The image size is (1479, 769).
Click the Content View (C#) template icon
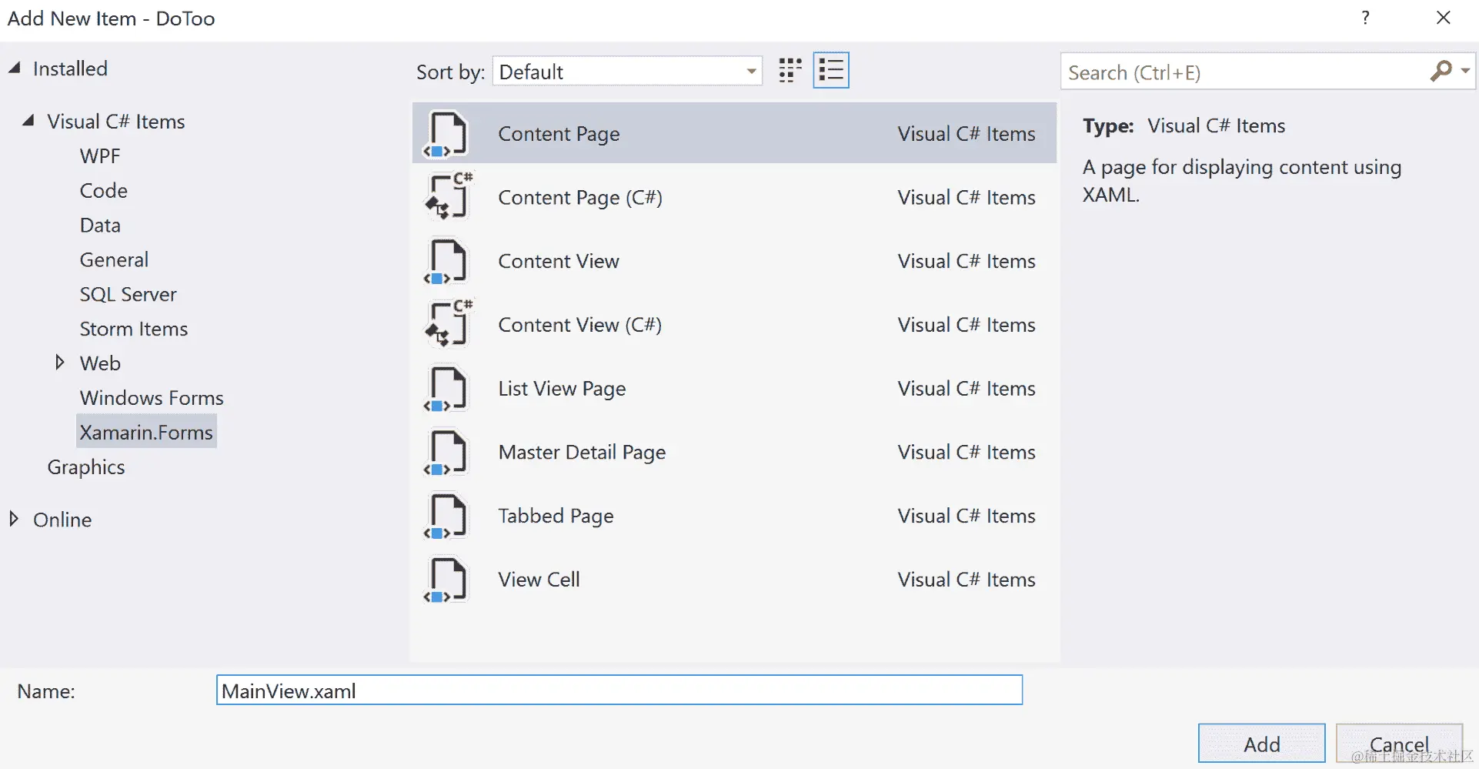tap(449, 323)
